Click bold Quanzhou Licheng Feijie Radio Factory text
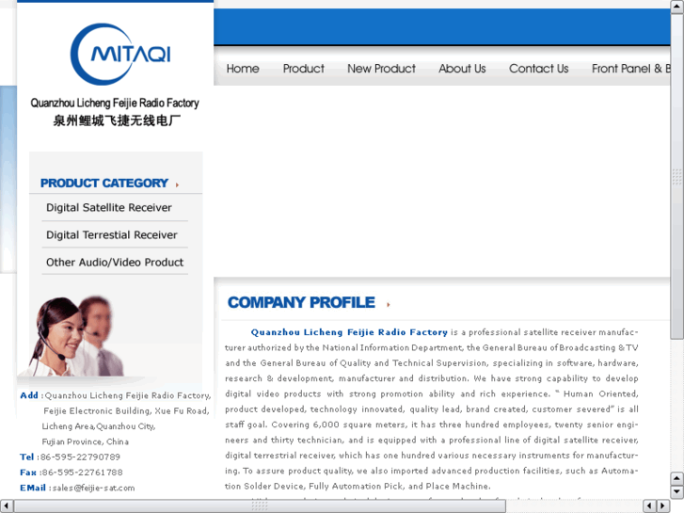The height and width of the screenshot is (513, 684). tap(349, 332)
